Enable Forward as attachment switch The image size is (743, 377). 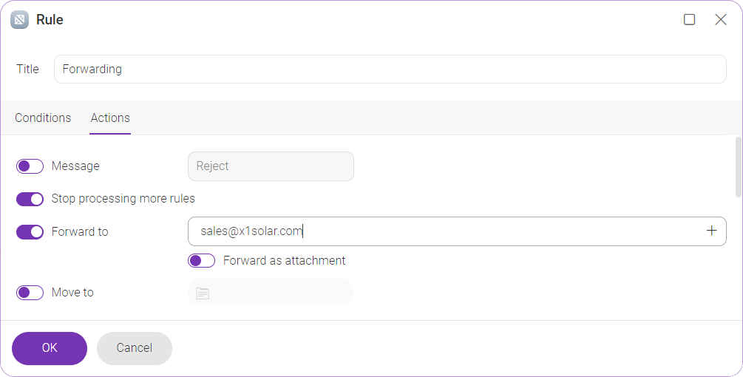(201, 260)
